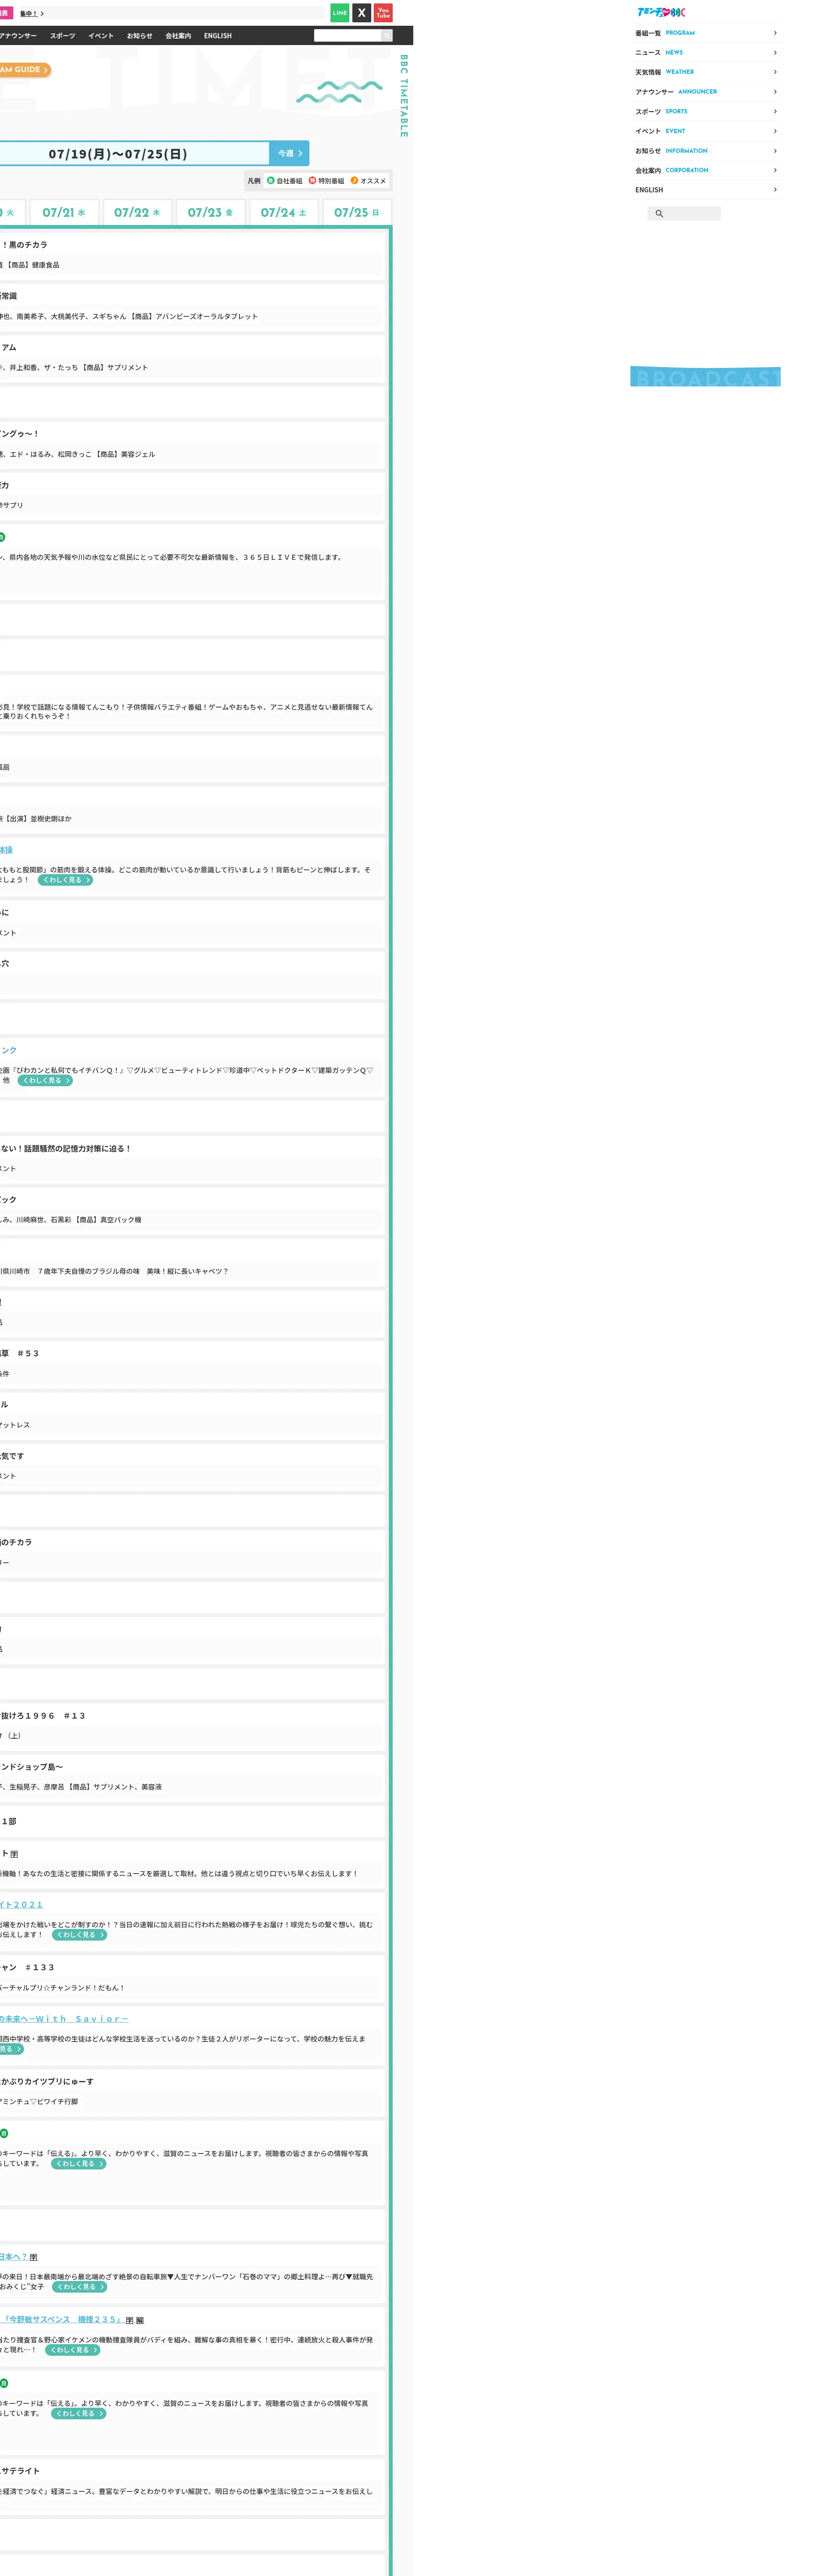
Task: Click the 今週 this-week button
Action: [x=289, y=153]
